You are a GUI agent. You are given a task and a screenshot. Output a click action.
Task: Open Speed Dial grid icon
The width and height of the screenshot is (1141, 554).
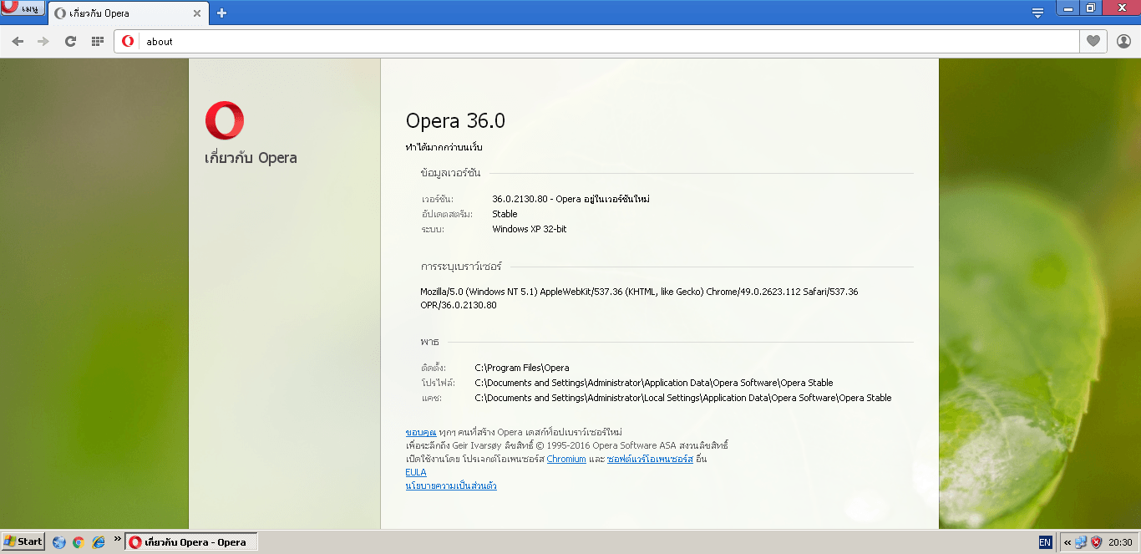pyautogui.click(x=98, y=41)
